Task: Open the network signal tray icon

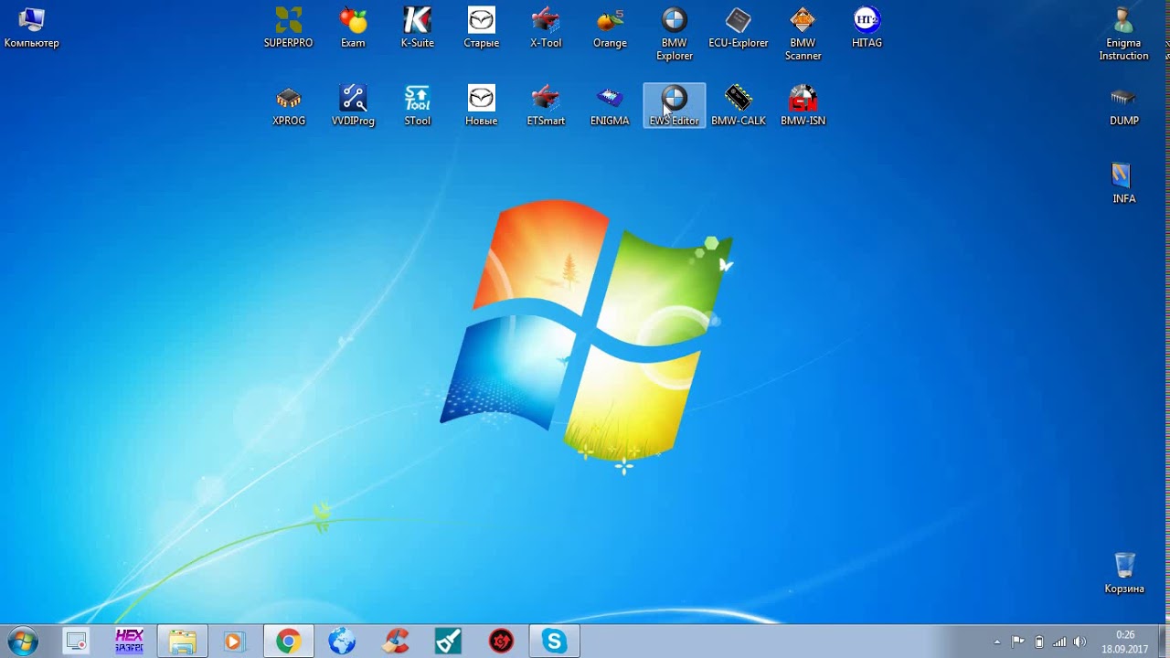Action: coord(1059,642)
